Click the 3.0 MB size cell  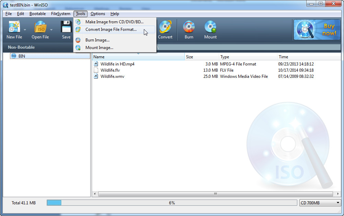211,64
